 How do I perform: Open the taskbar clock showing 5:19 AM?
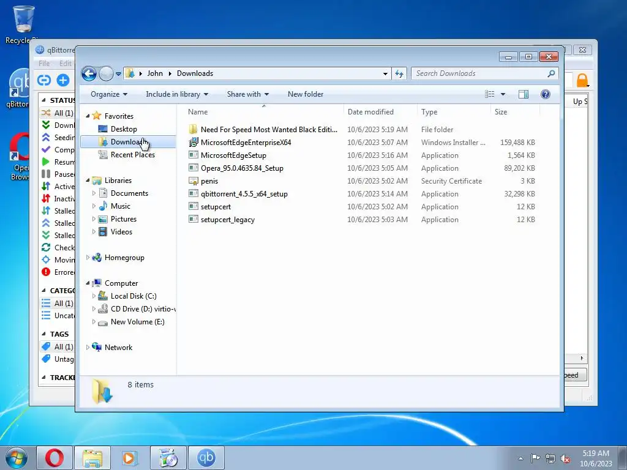pyautogui.click(x=596, y=458)
